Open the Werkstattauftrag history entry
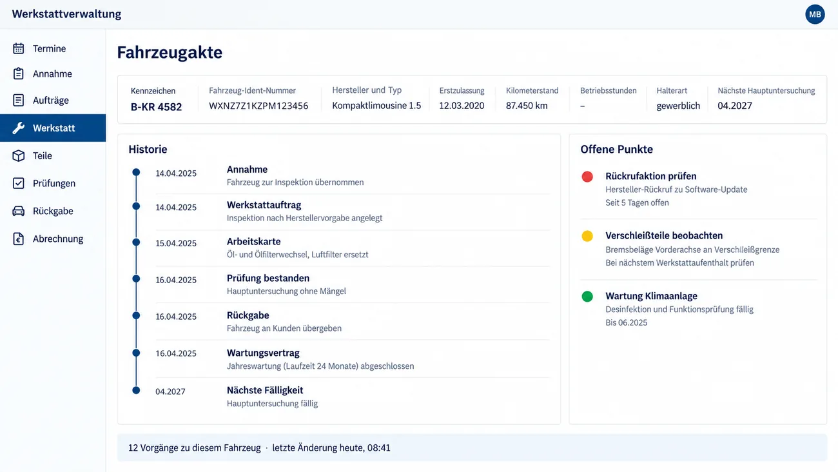 coord(264,205)
